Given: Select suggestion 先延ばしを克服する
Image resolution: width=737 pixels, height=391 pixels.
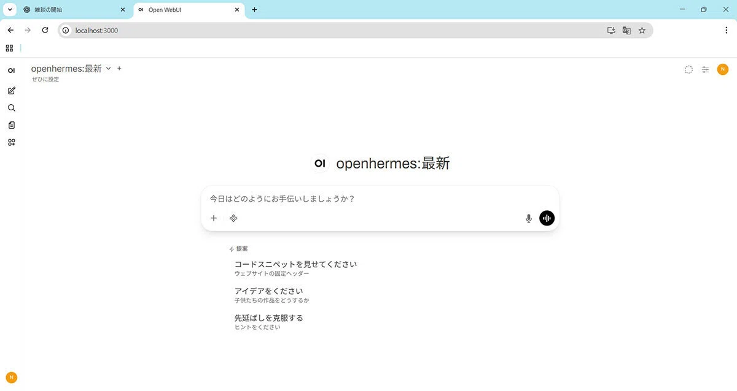Looking at the screenshot, I should [269, 322].
